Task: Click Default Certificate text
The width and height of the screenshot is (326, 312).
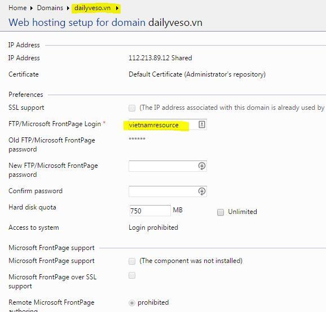Action: coord(197,74)
